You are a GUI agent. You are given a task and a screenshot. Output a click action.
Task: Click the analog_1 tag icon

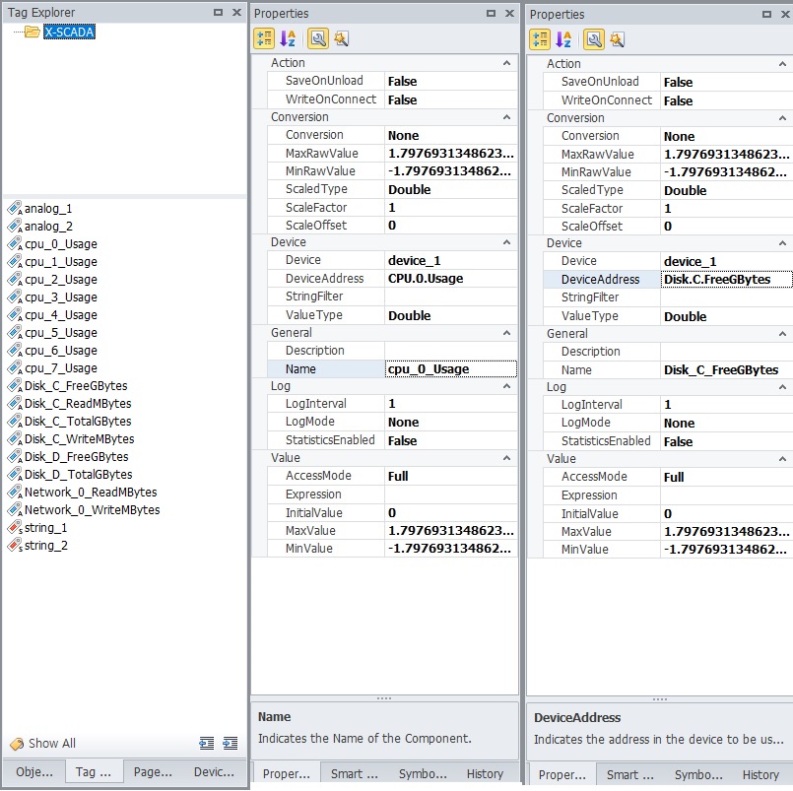[14, 209]
